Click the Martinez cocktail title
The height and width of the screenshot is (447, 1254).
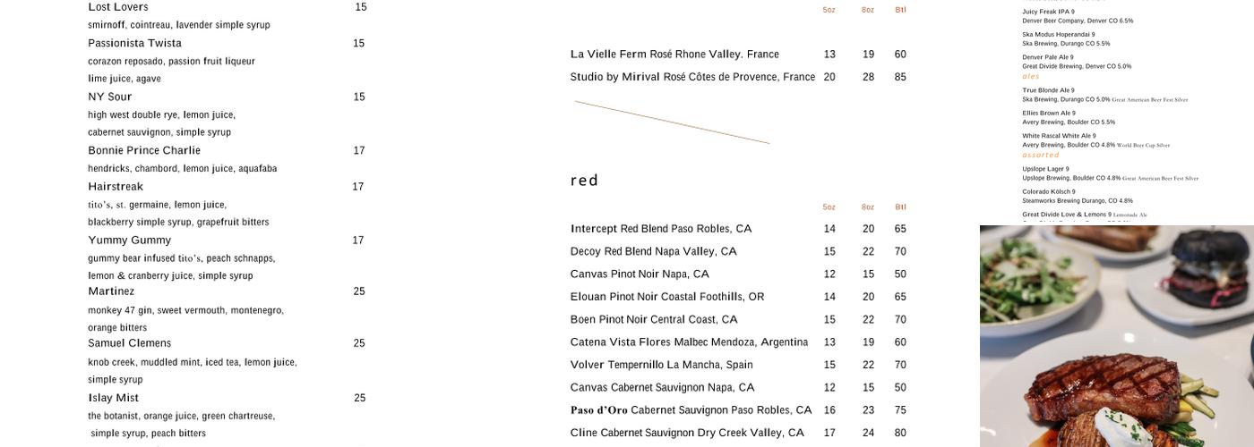click(111, 291)
